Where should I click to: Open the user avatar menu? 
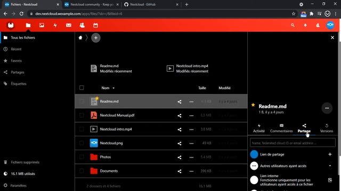(330, 25)
